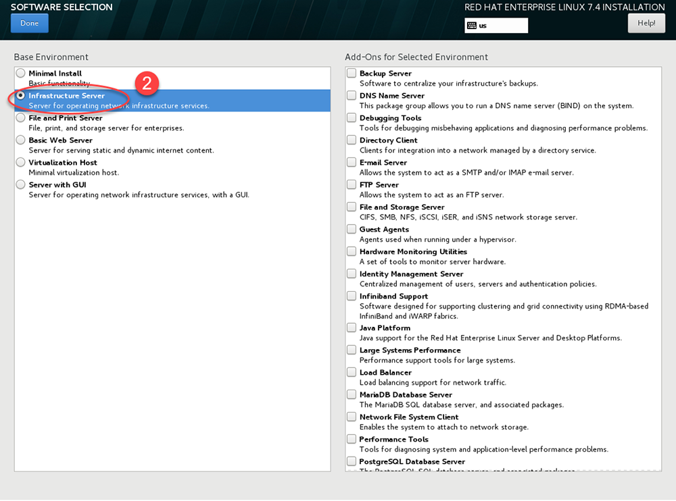
Task: Check the Java Platform add-on
Action: [352, 327]
